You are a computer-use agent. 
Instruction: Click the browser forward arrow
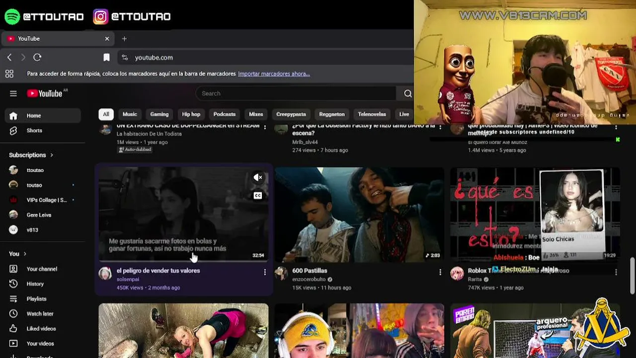pyautogui.click(x=23, y=58)
